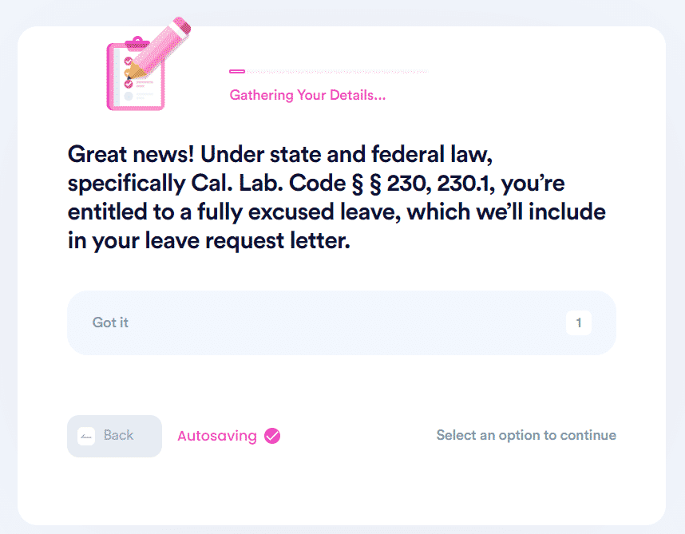Click the dotted progress bar track
The height and width of the screenshot is (534, 685).
337,72
